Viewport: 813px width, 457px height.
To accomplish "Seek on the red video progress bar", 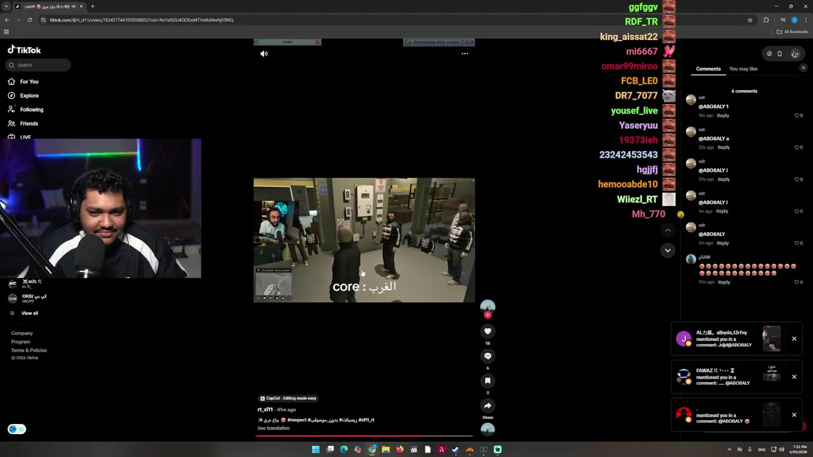I will [363, 436].
